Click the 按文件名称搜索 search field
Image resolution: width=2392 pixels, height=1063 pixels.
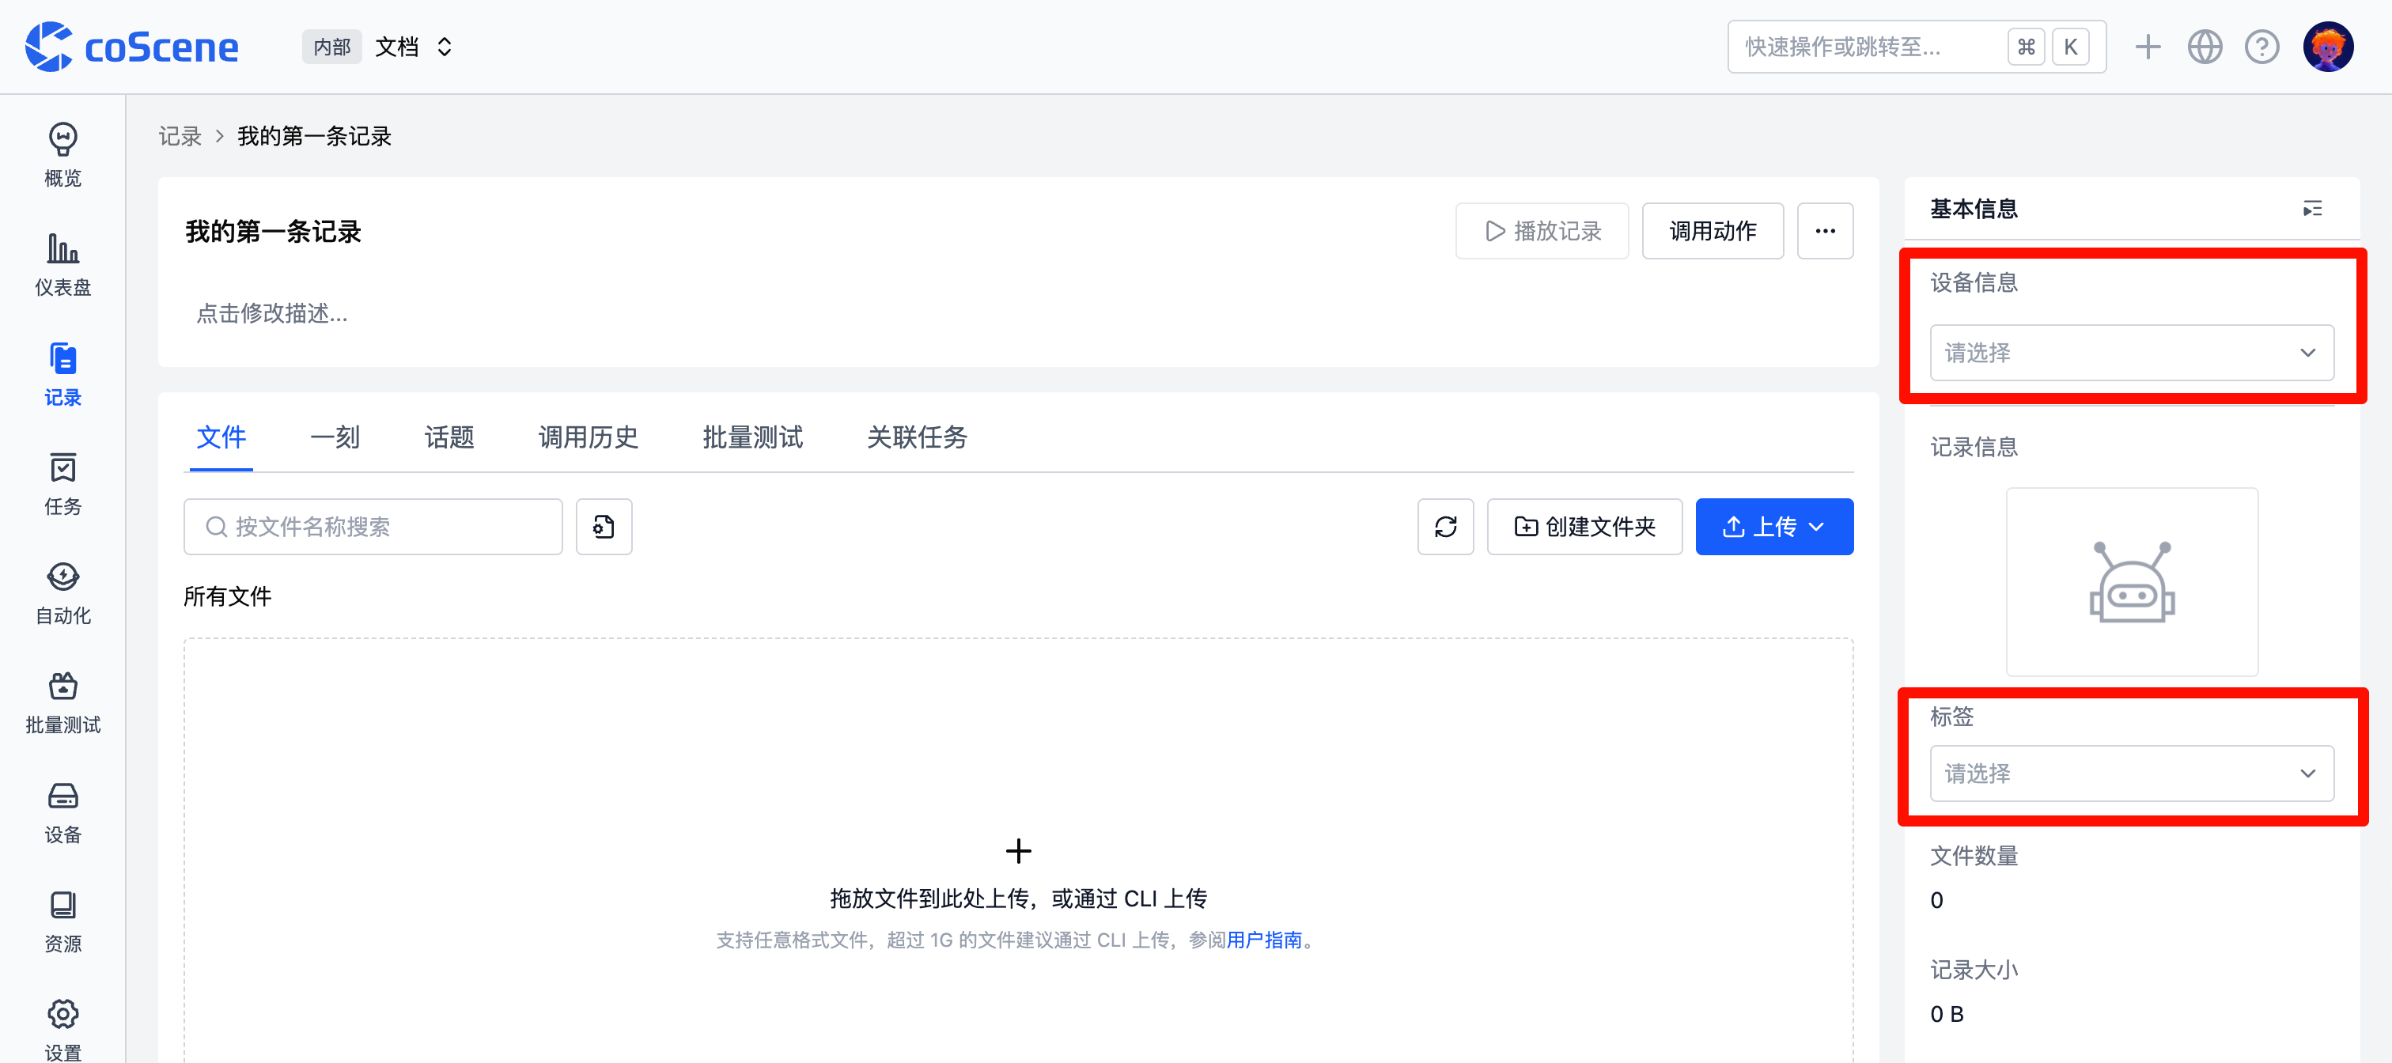click(373, 527)
